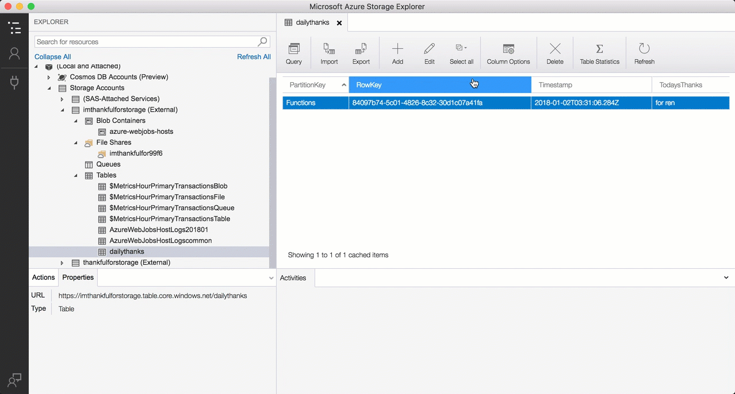Select the File Shares tree item

point(114,142)
